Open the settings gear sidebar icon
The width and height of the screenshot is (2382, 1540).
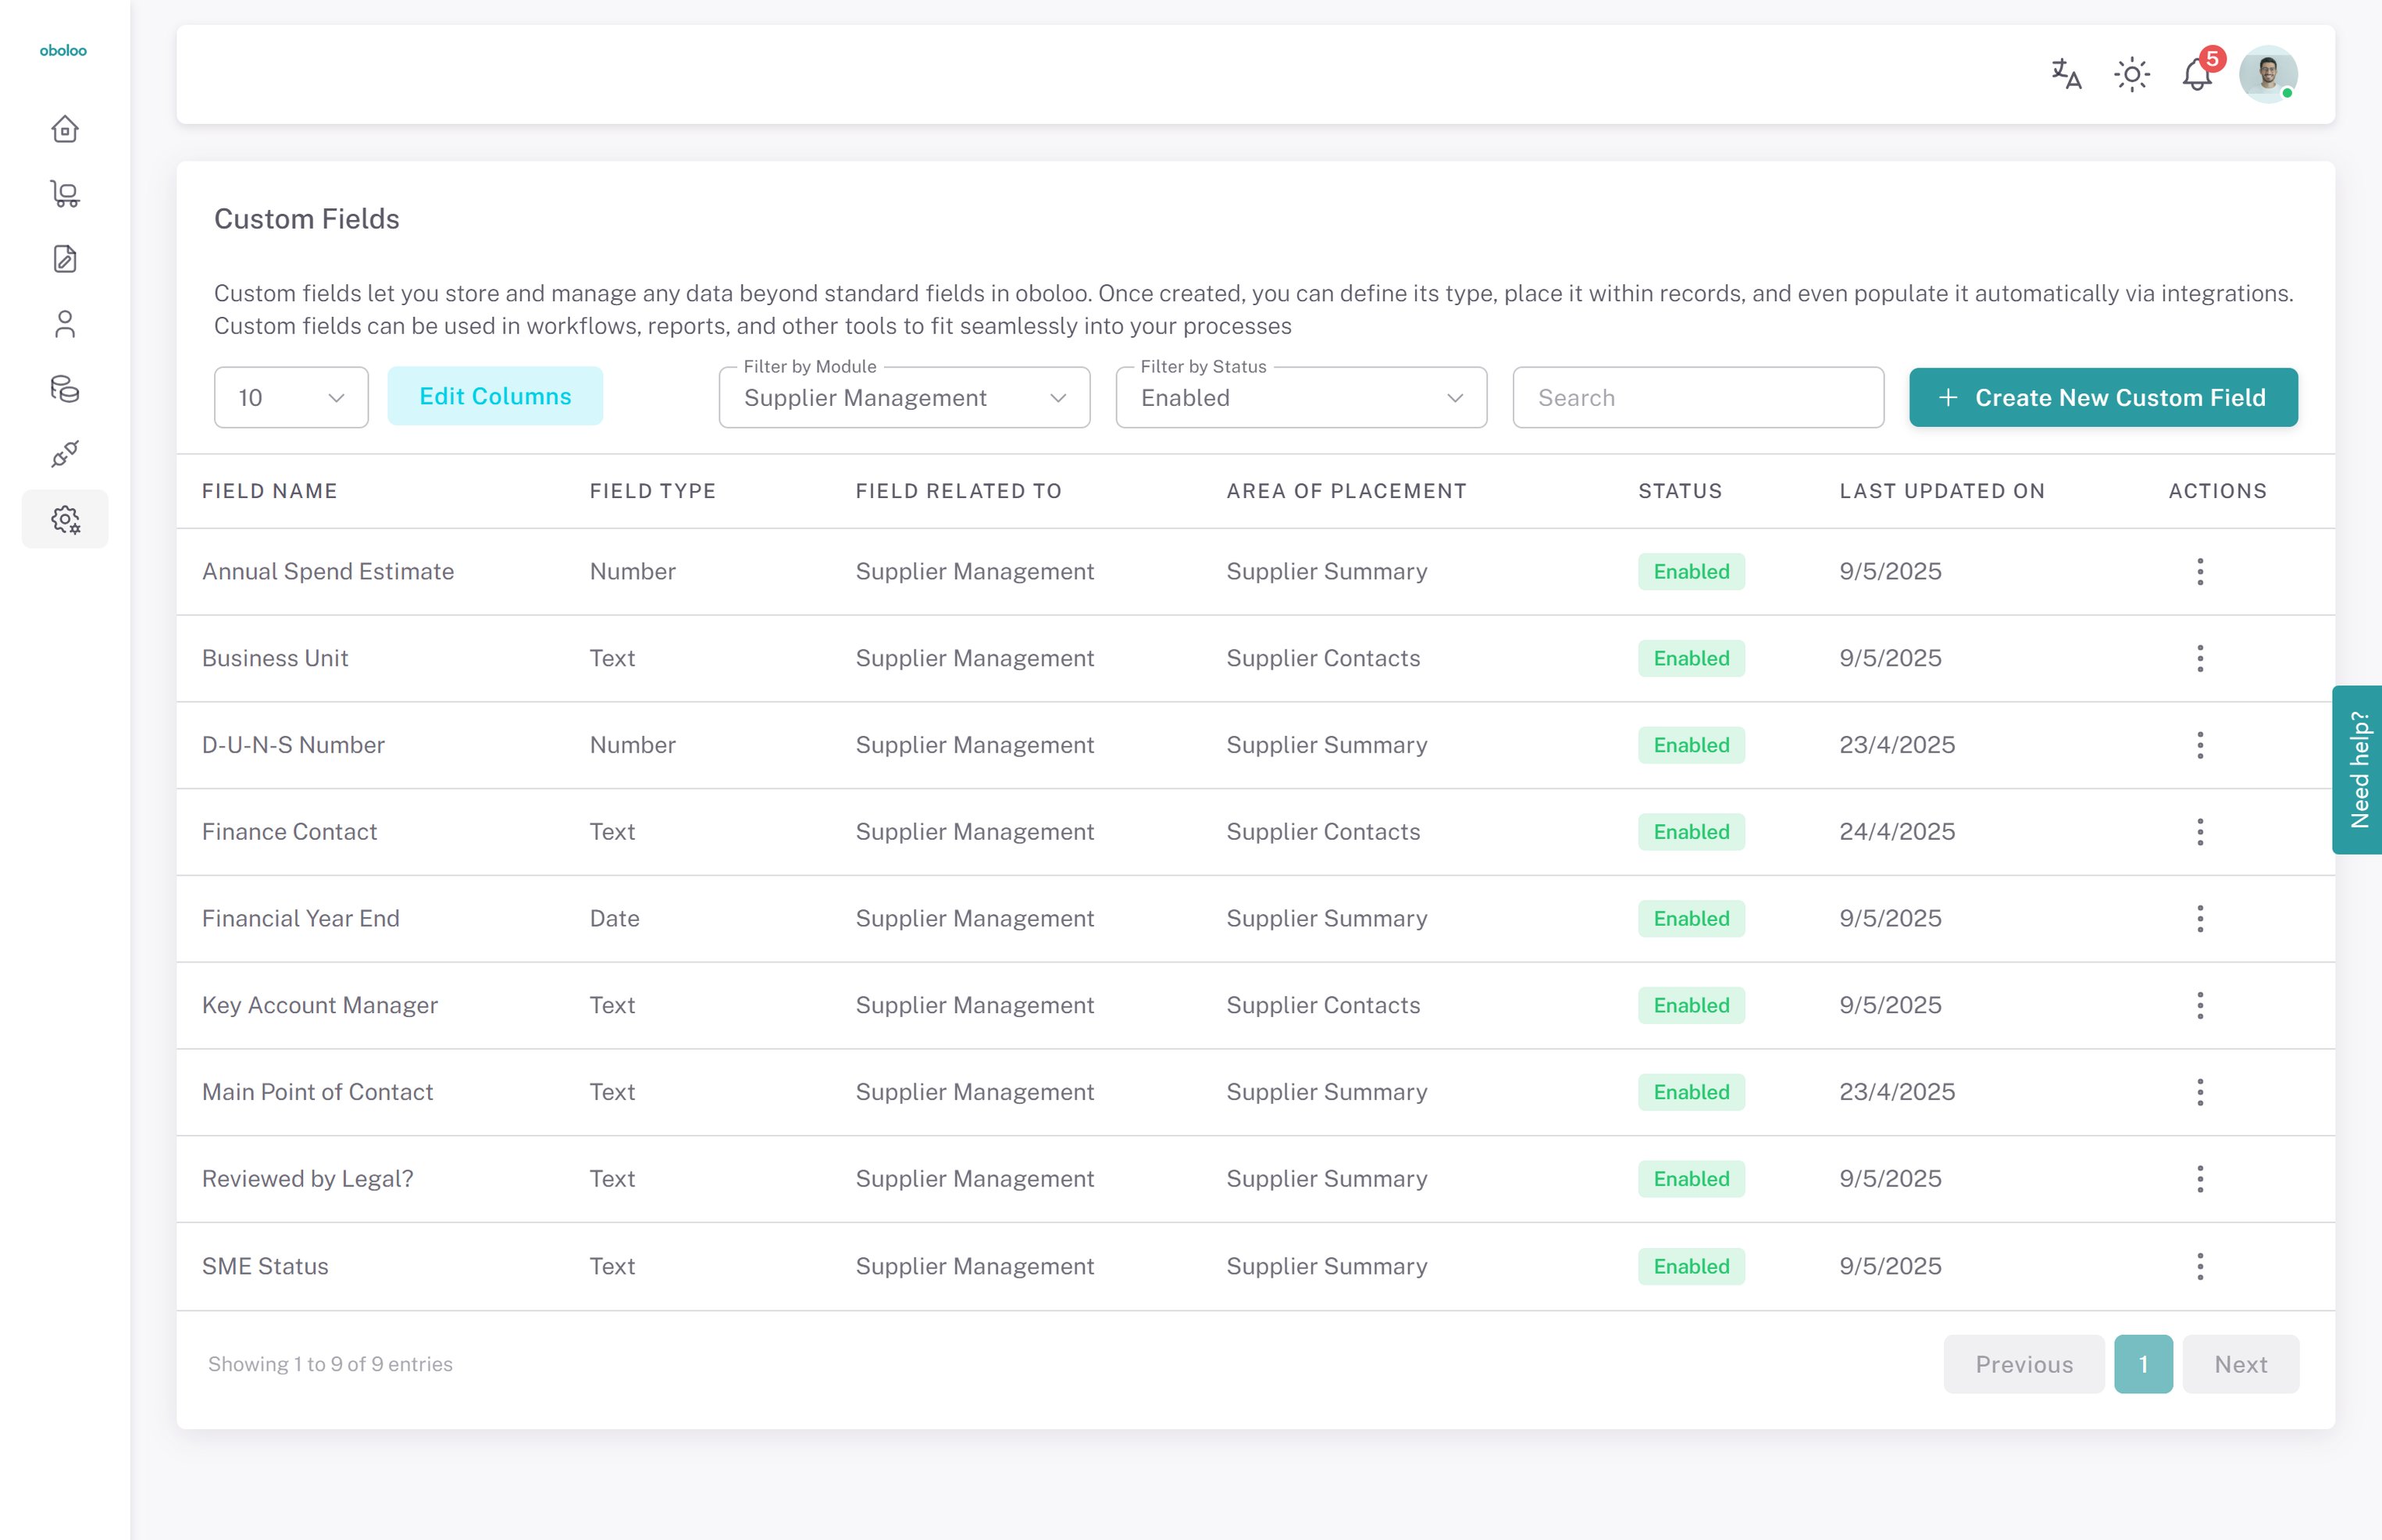[x=65, y=519]
